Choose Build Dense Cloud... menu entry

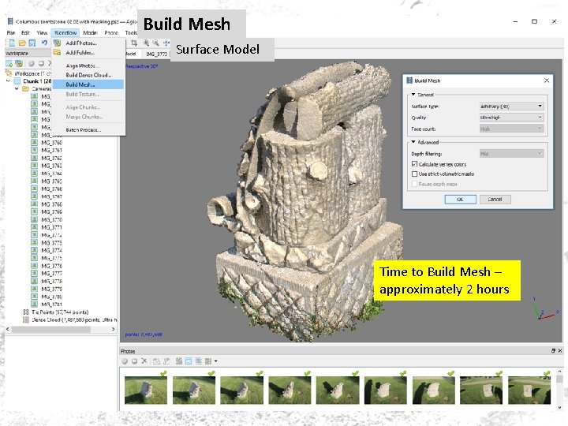[88, 75]
